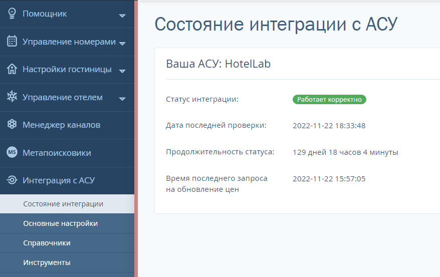Expand the Настройки гостиницы dropdown arrow
440x277 pixels.
(122, 71)
